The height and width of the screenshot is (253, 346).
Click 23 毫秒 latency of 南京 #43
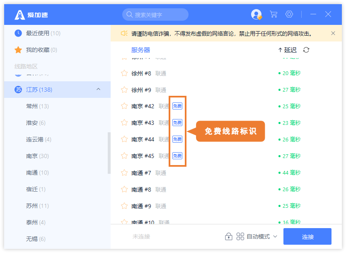click(290, 123)
